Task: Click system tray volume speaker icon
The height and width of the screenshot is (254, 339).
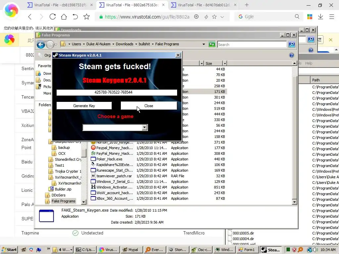Action: click(x=315, y=250)
